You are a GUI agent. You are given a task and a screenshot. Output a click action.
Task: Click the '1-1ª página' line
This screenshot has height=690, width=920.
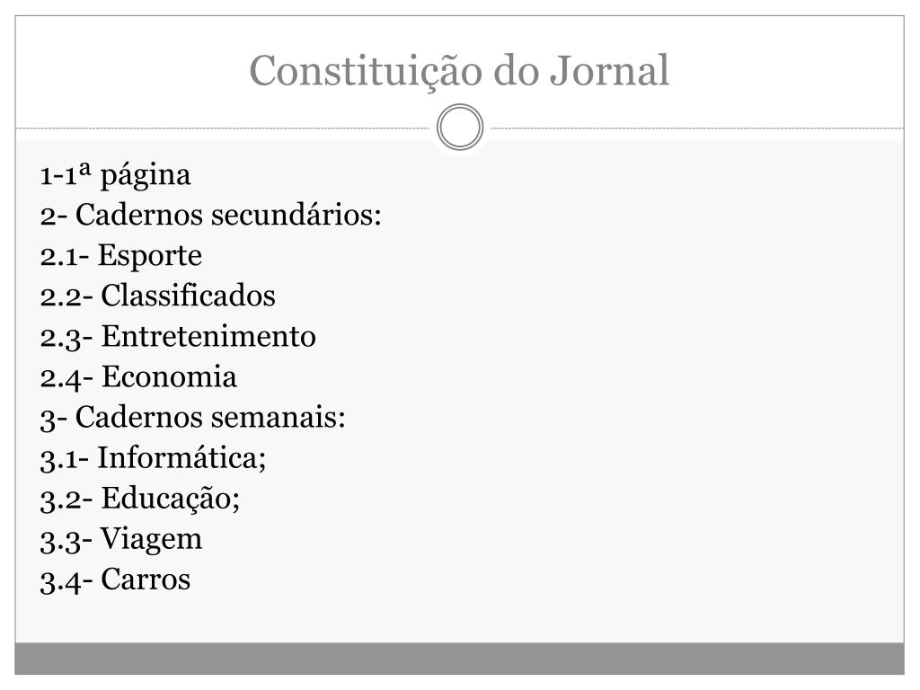[116, 175]
